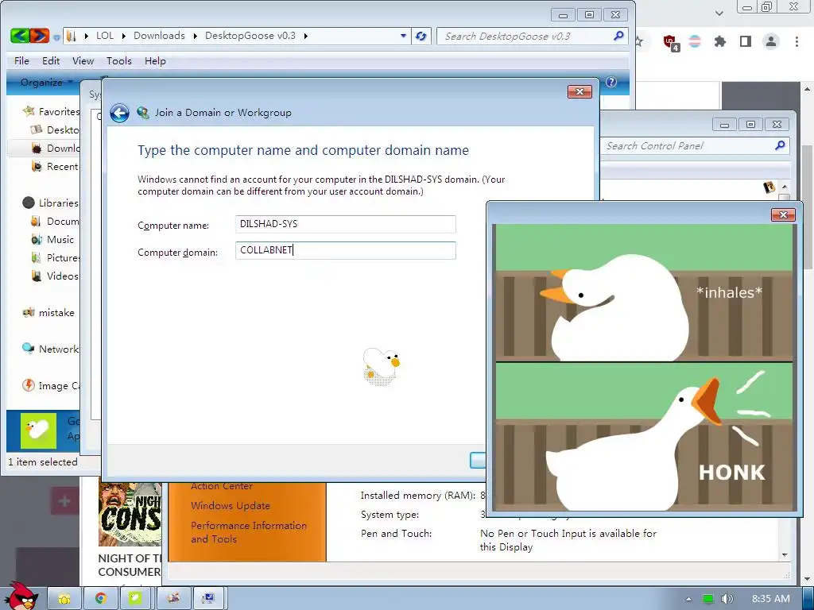Image resolution: width=814 pixels, height=610 pixels.
Task: Click the uBlock Origin extension icon in Chrome
Action: (671, 42)
